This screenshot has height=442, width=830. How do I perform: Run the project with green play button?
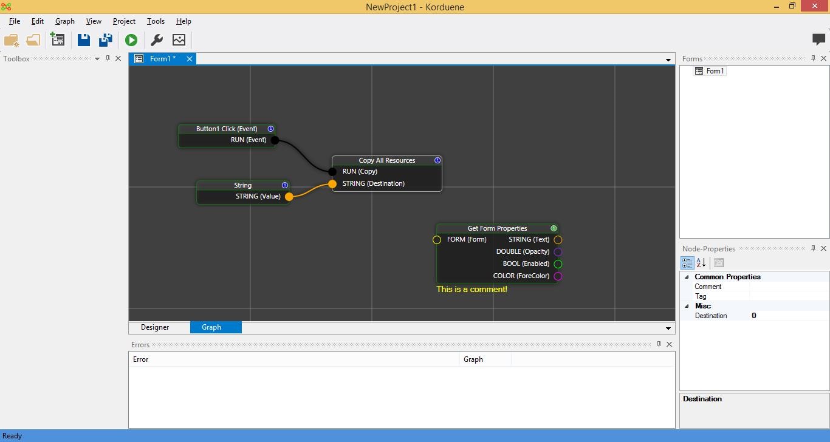pos(131,40)
